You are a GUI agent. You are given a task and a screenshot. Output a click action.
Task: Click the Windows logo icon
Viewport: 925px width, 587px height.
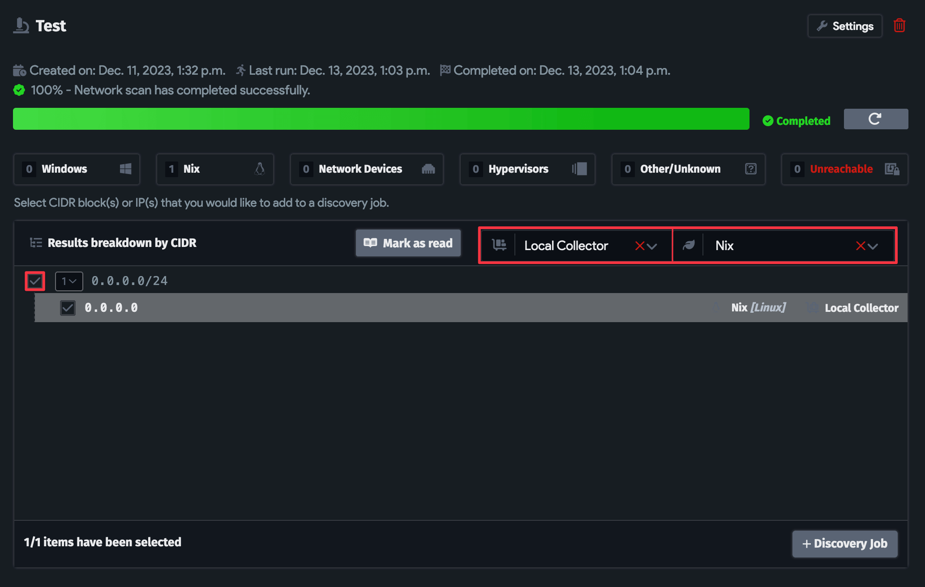click(x=125, y=169)
